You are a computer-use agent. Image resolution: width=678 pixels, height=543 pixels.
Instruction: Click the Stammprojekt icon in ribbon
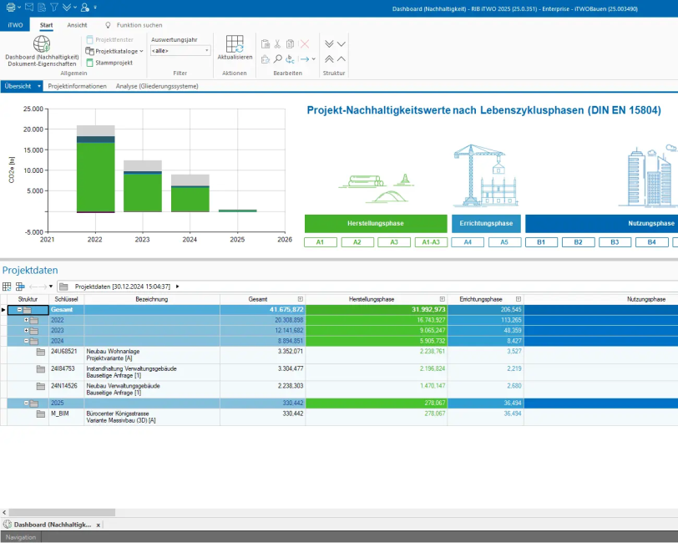pyautogui.click(x=90, y=63)
